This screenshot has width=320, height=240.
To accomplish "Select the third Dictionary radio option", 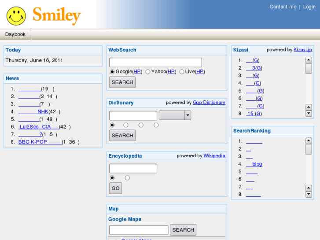I will pyautogui.click(x=141, y=125).
